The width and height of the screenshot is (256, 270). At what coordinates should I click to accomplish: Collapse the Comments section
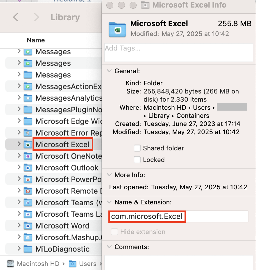click(109, 246)
